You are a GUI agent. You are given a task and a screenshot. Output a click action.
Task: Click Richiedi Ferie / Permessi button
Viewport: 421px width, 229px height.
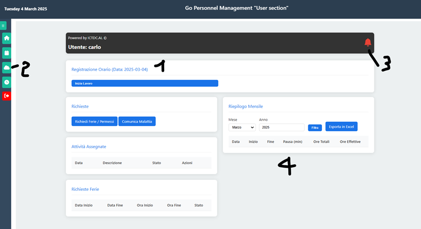[94, 121]
